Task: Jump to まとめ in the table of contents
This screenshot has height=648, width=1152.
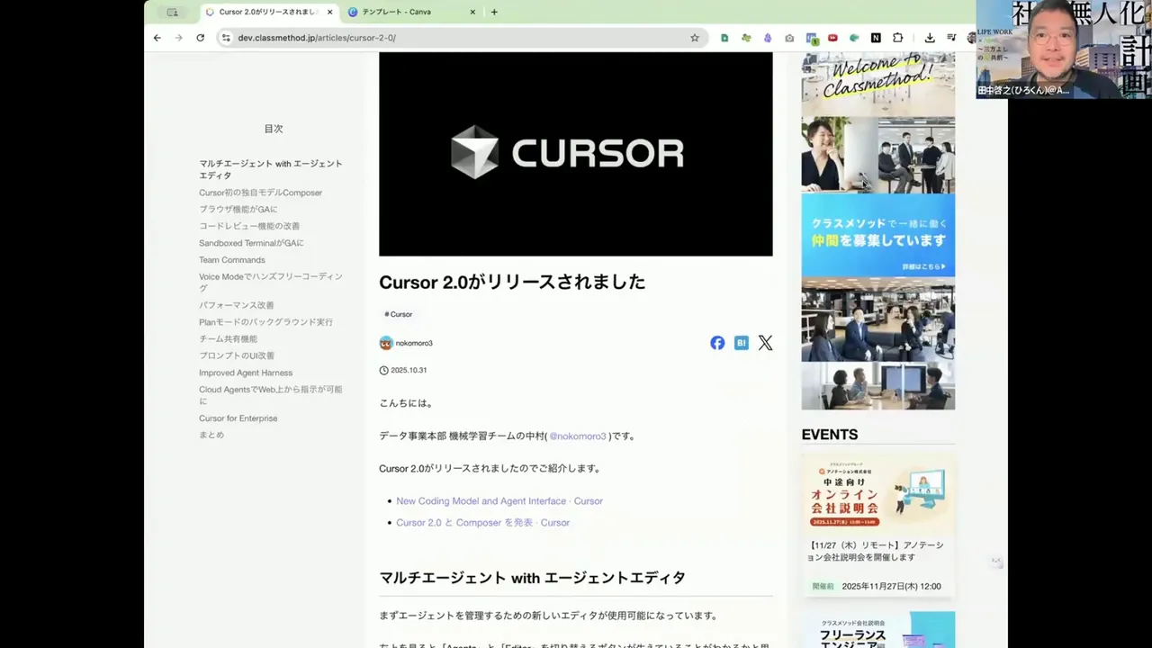Action: (211, 435)
